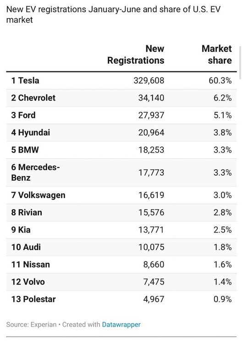
Task: Select the Rivian row
Action: [121, 212]
